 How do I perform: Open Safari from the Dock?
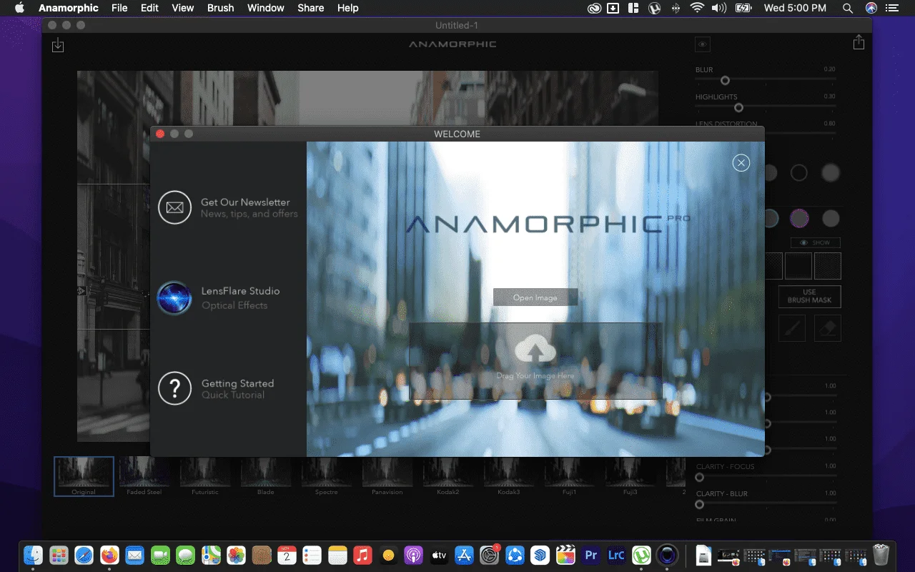[x=84, y=554]
